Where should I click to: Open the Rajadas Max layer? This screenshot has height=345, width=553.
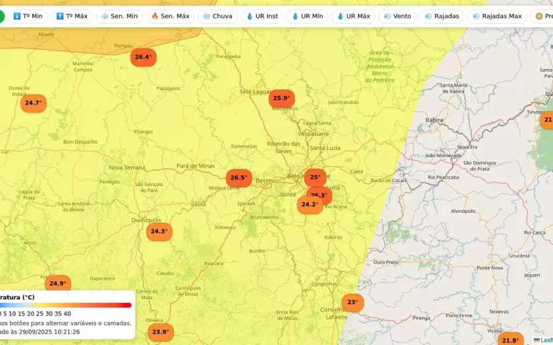(x=496, y=16)
